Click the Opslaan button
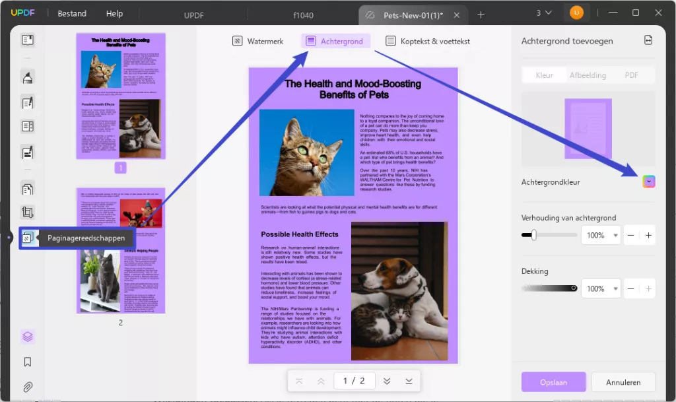Viewport: 676px width, 402px height. pos(554,382)
